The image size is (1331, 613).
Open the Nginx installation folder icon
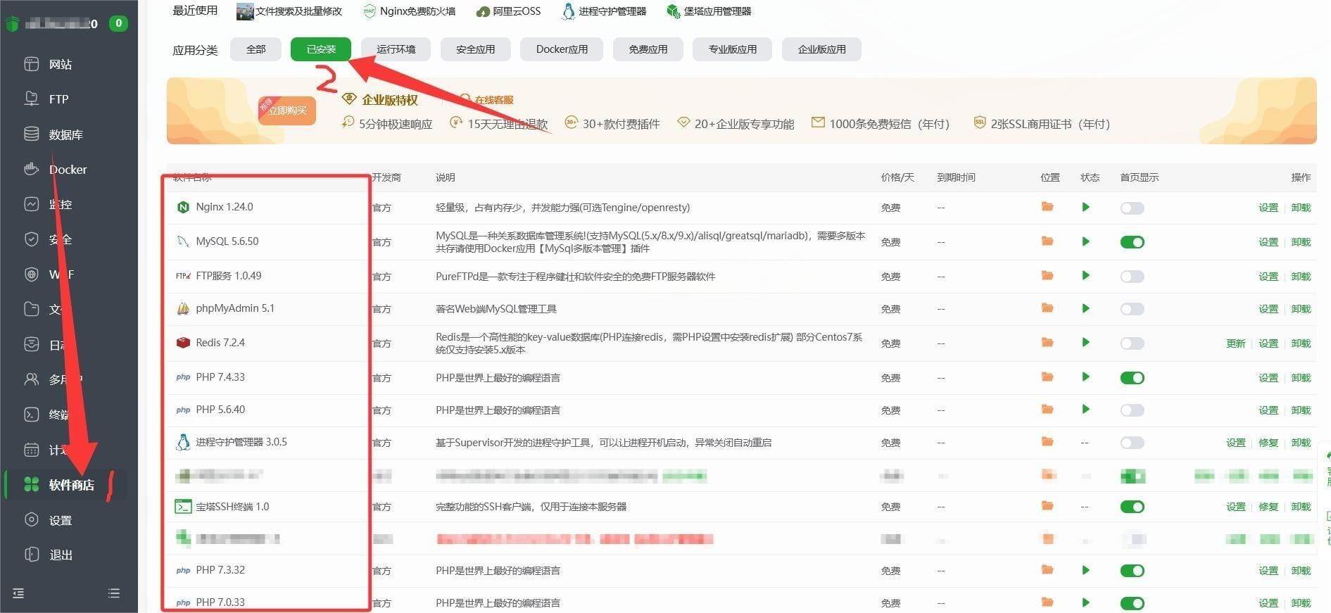[x=1047, y=207]
